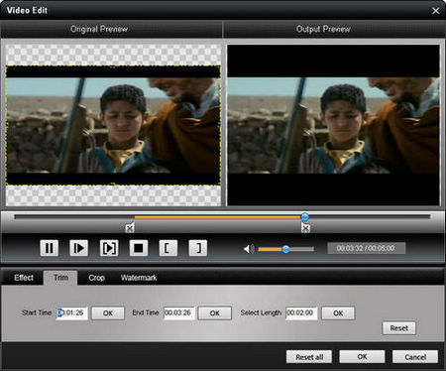Click the Reset all button
Image resolution: width=446 pixels, height=371 pixels.
coord(309,357)
